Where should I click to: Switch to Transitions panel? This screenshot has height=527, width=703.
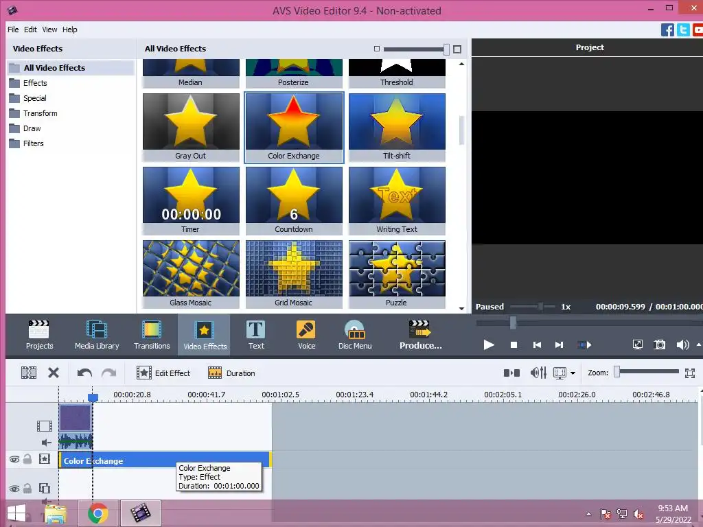point(152,335)
